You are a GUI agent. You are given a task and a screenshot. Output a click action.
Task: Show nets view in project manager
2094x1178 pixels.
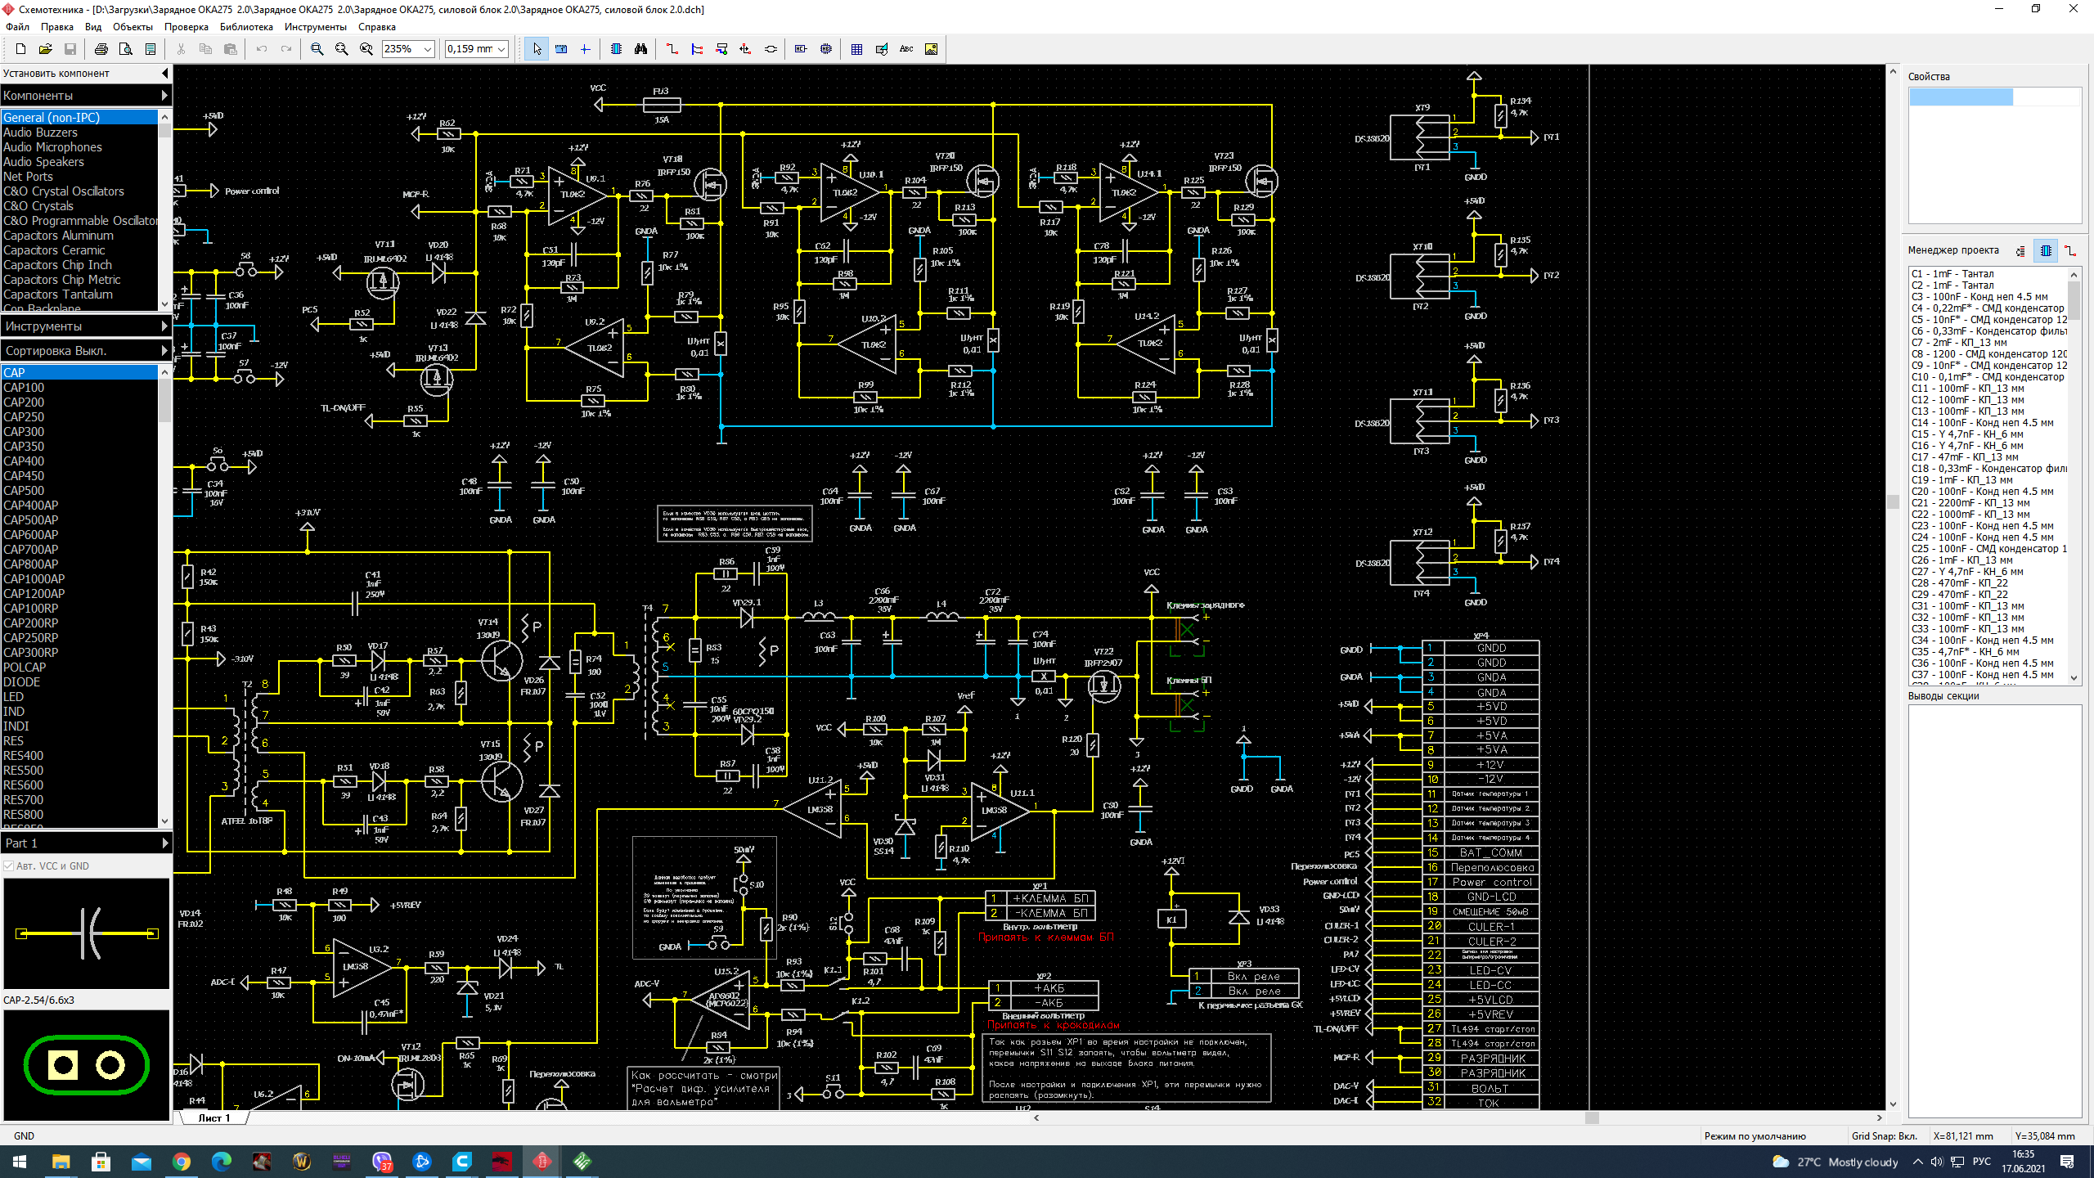point(2070,251)
